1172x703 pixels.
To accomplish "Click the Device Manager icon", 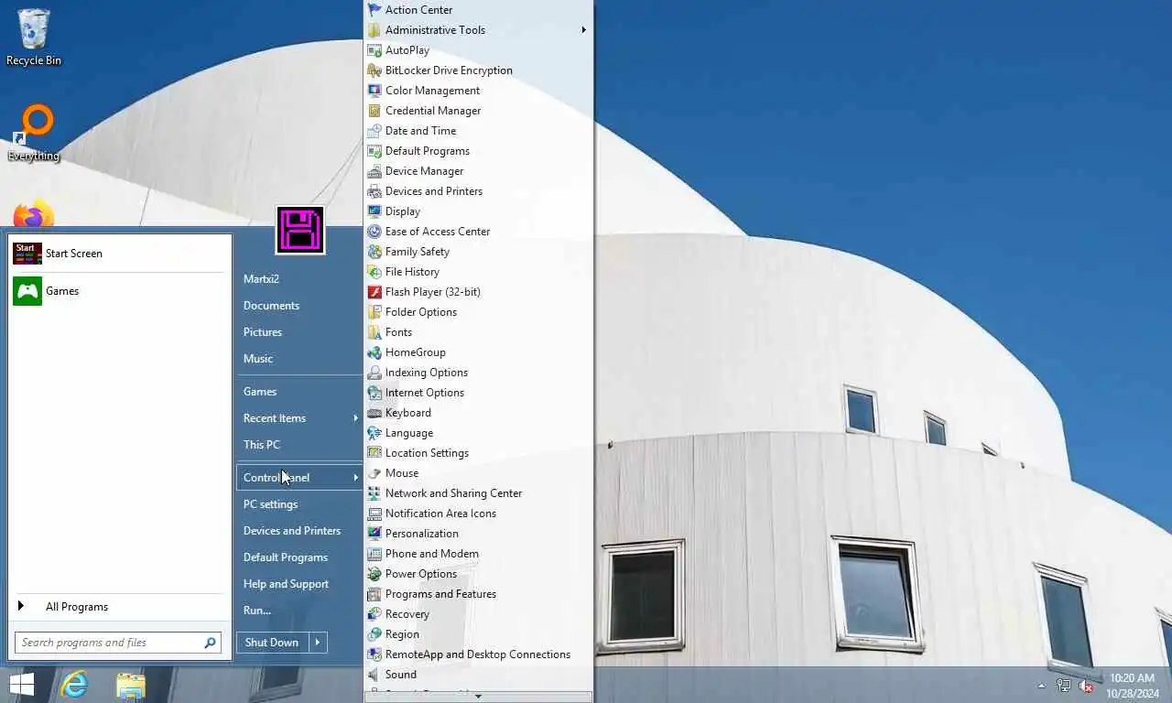I will coord(374,170).
